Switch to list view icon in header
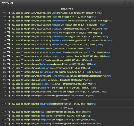The height and width of the screenshot is (126, 134). (x=125, y=3)
